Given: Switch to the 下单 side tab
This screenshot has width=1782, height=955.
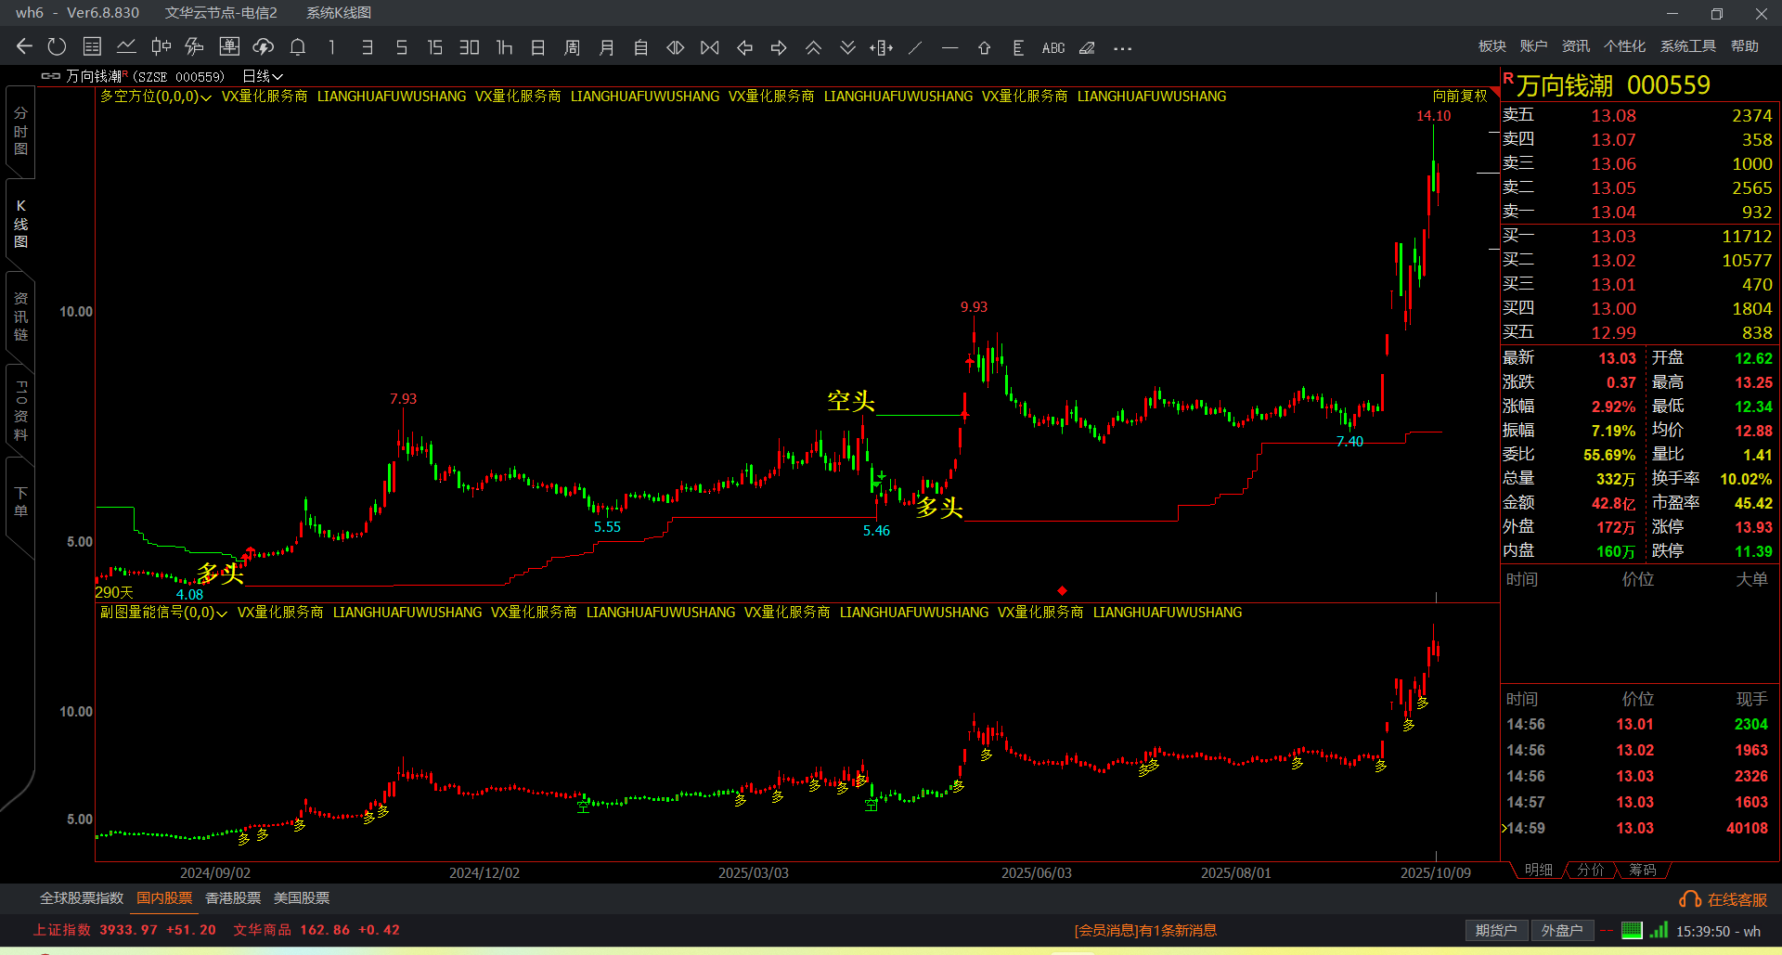Looking at the screenshot, I should (x=20, y=502).
